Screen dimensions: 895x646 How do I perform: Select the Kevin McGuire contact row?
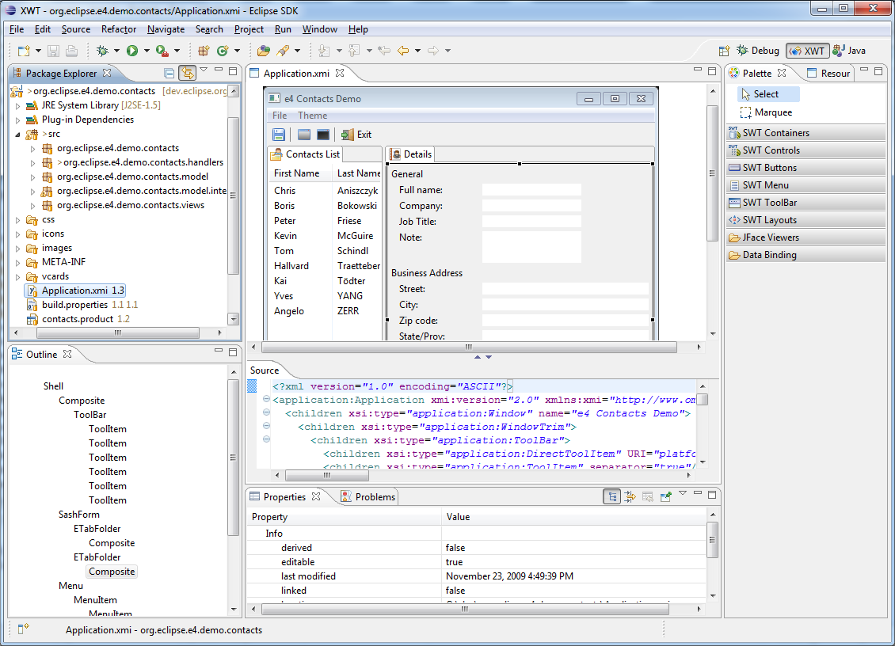325,236
